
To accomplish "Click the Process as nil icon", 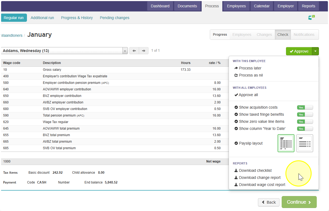I will [x=236, y=75].
